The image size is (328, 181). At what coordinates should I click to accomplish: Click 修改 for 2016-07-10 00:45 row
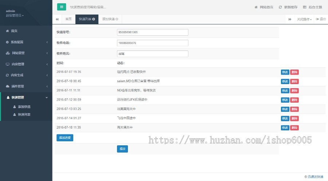[285, 81]
